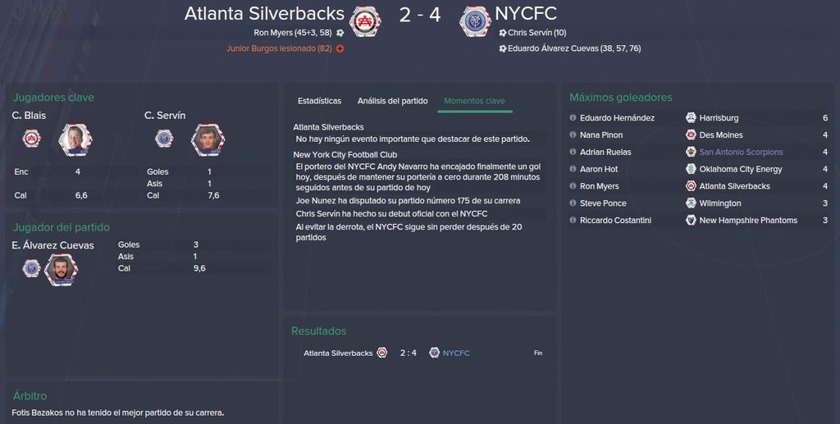Screen dimensions: 840x424
Task: Click the NYCFC link in Resultados
Action: coord(456,353)
